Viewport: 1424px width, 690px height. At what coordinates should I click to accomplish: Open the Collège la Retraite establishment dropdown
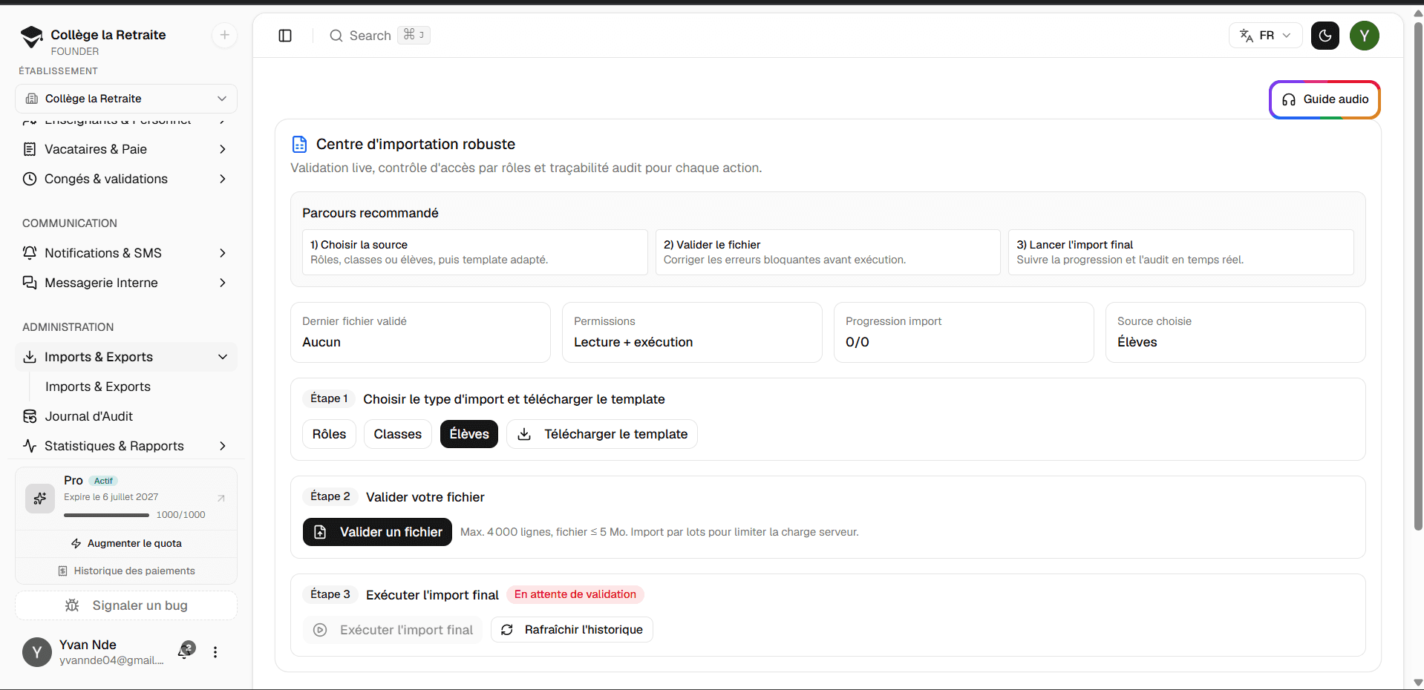click(x=126, y=99)
